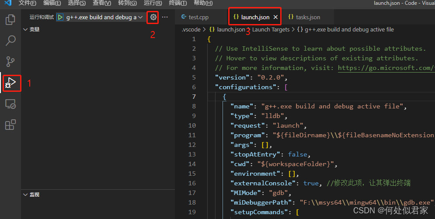
Task: Open the Source Control view icon
Action: [10, 61]
